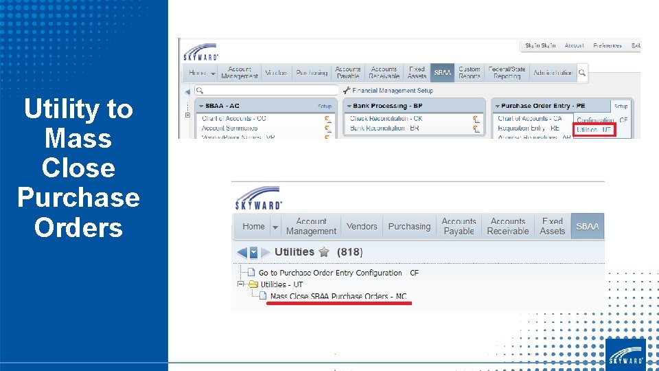Open Requisition Entry - RE
This screenshot has height=371, width=659.
pyautogui.click(x=529, y=128)
